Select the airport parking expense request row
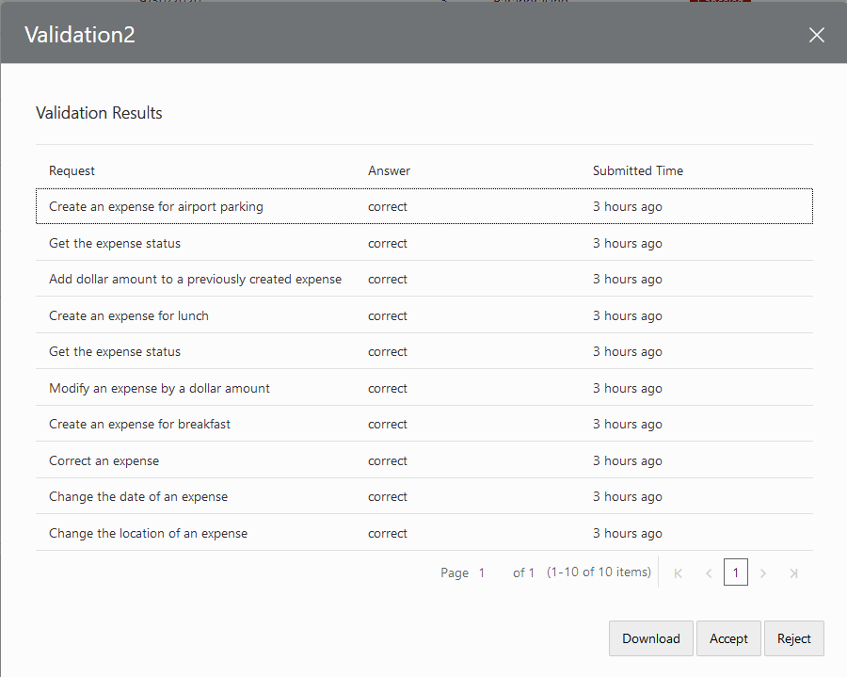The height and width of the screenshot is (677, 847). 154,206
